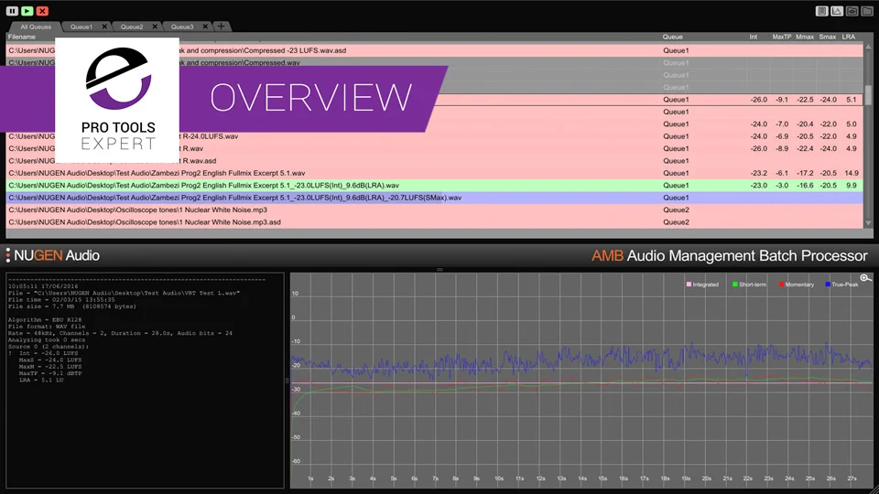The height and width of the screenshot is (494, 879).
Task: Close the Queue1 tab
Action: click(104, 27)
